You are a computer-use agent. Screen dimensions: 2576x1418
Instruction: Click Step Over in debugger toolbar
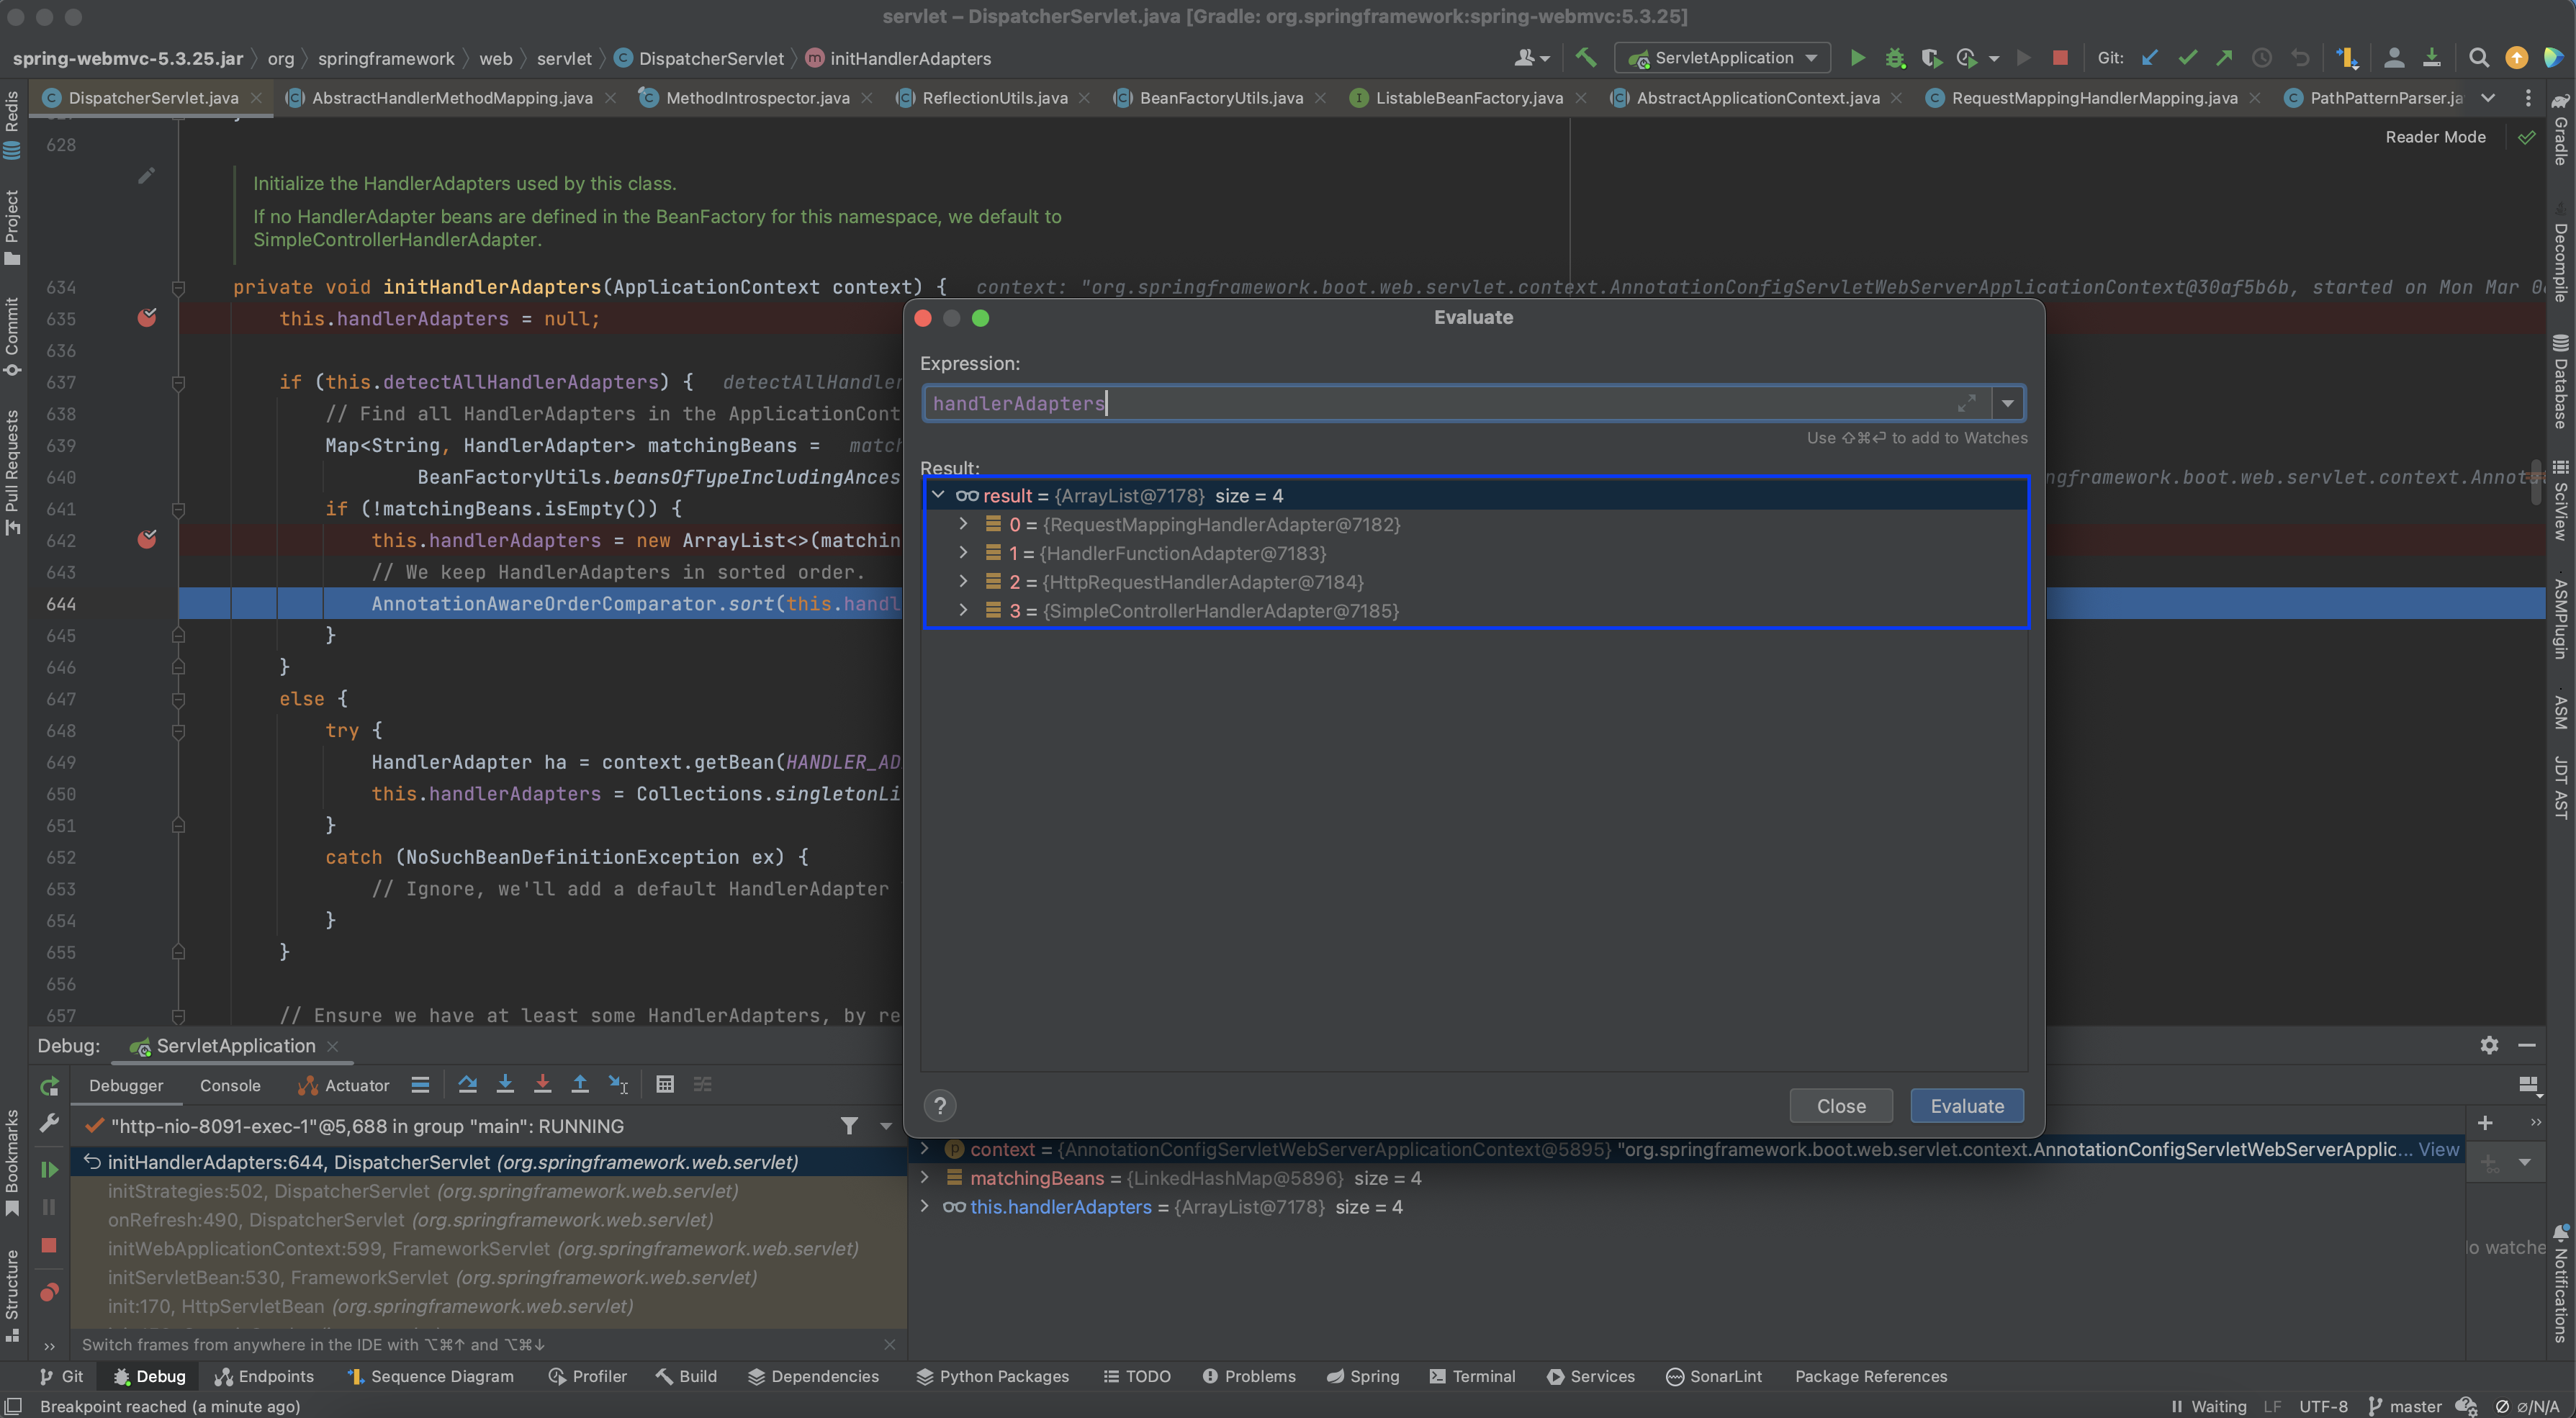467,1085
